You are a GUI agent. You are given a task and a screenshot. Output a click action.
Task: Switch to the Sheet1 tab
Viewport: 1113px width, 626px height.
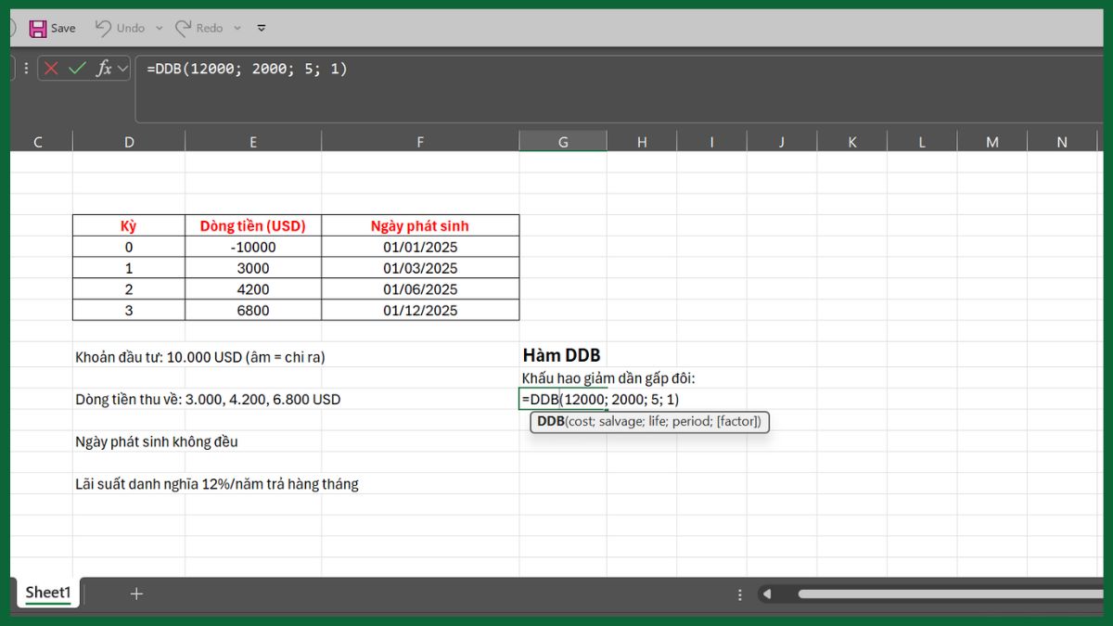coord(47,593)
